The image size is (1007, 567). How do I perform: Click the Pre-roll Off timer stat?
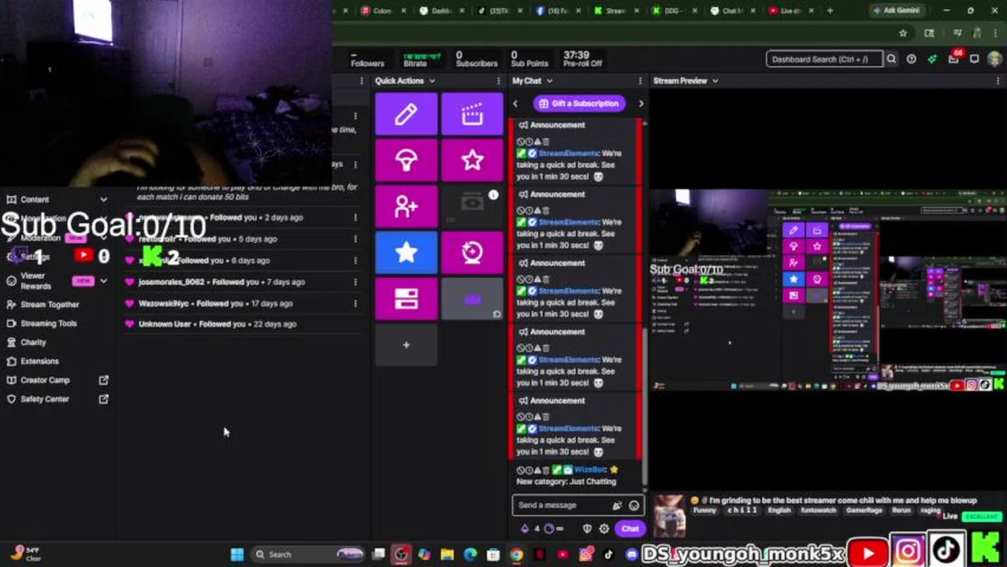click(x=582, y=59)
